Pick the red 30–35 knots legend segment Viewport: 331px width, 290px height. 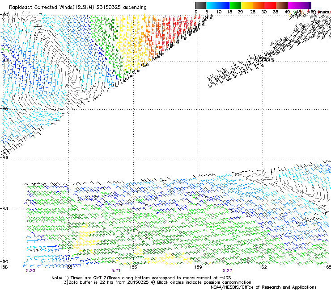(270, 5)
